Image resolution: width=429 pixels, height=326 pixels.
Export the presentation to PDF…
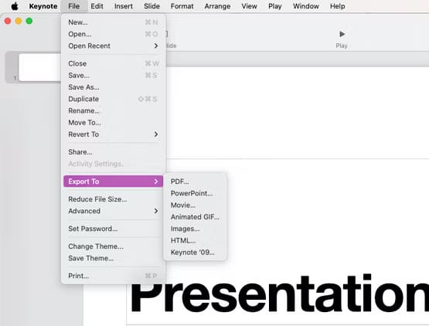click(196, 182)
